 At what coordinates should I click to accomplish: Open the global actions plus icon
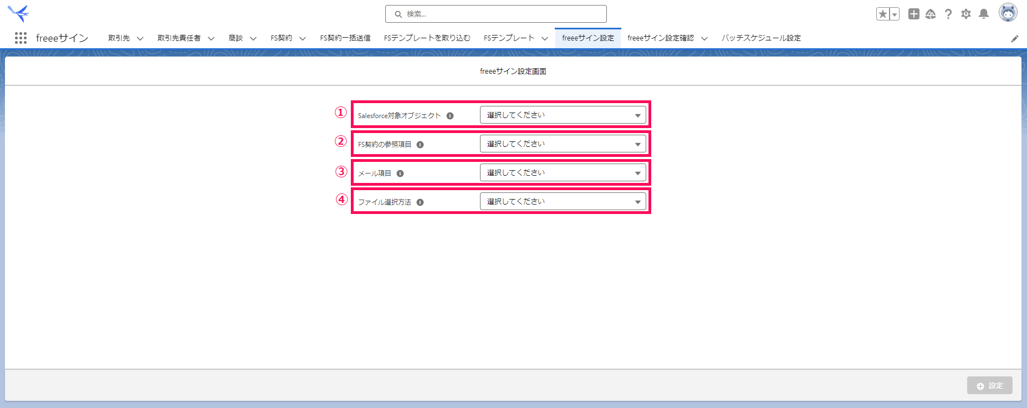(x=914, y=14)
